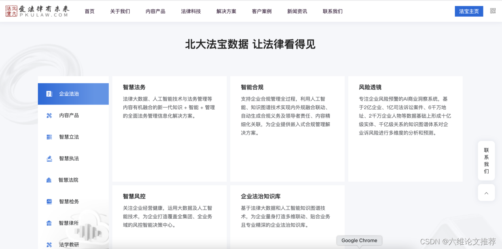Click the 智慧法院 building icon
The image size is (502, 249).
coord(49,180)
